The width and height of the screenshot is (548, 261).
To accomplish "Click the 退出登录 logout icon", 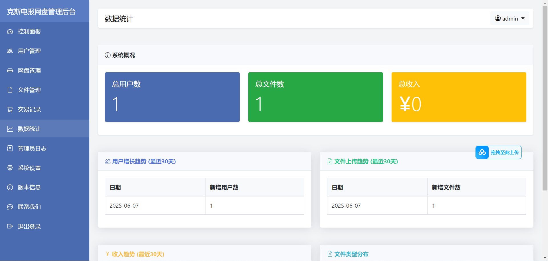I will (x=10, y=226).
